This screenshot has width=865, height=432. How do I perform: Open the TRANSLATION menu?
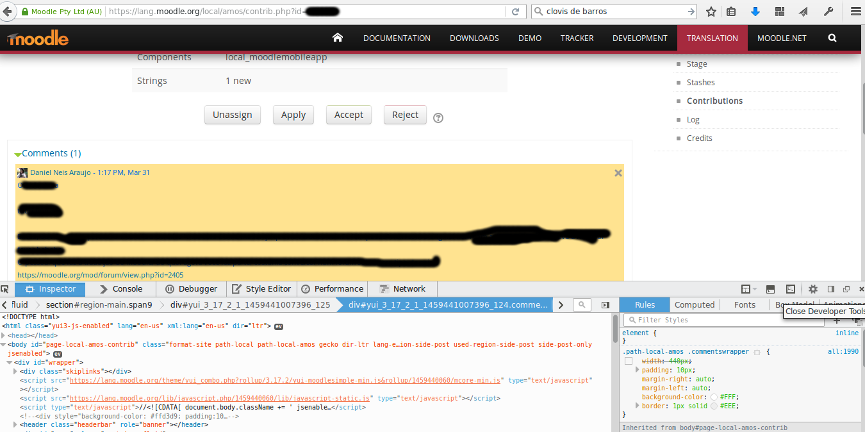(713, 38)
